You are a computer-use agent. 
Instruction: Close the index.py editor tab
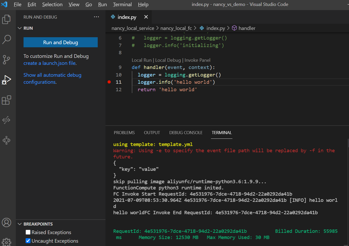coord(146,17)
